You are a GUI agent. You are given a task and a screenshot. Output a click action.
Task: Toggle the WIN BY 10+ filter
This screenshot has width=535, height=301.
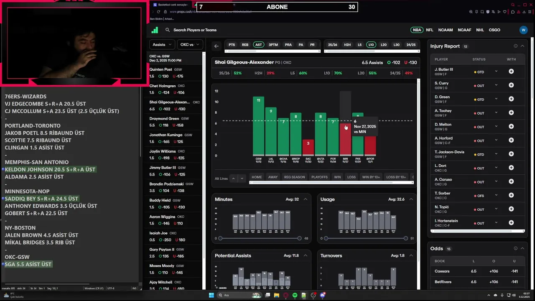[371, 177]
